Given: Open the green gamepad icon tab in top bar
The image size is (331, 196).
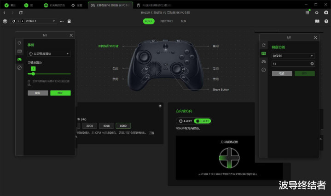Looking at the screenshot, I should click(x=54, y=5).
